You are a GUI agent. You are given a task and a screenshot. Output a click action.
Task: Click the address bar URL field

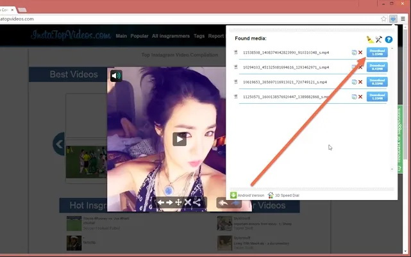pos(189,19)
